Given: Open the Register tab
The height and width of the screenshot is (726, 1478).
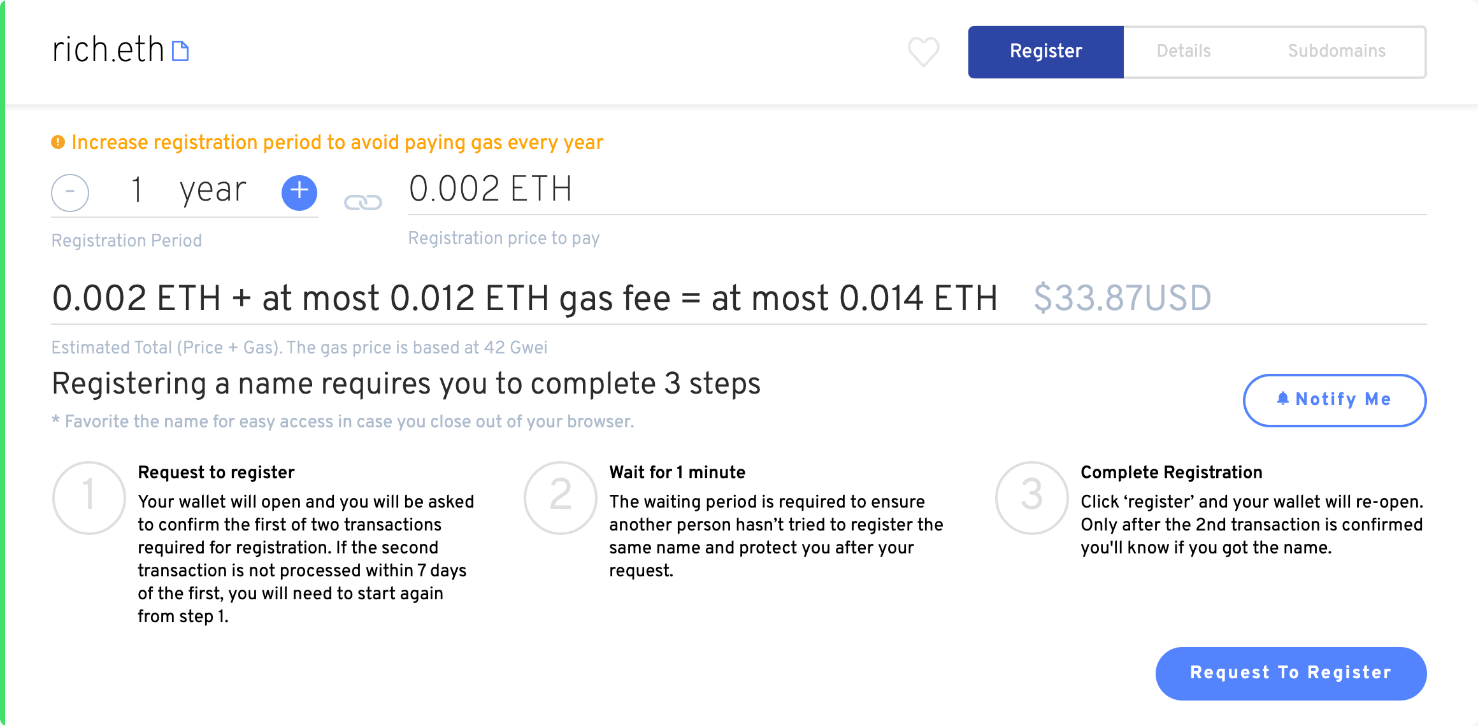Looking at the screenshot, I should pos(1045,52).
